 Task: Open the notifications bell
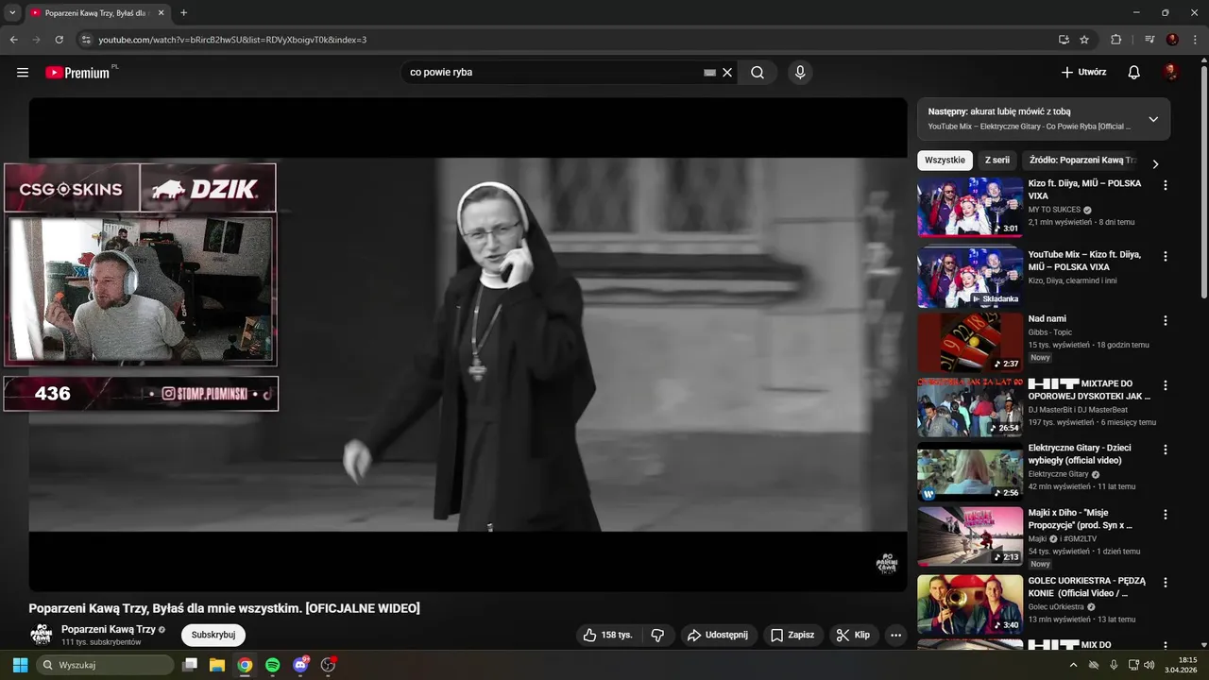pyautogui.click(x=1134, y=73)
